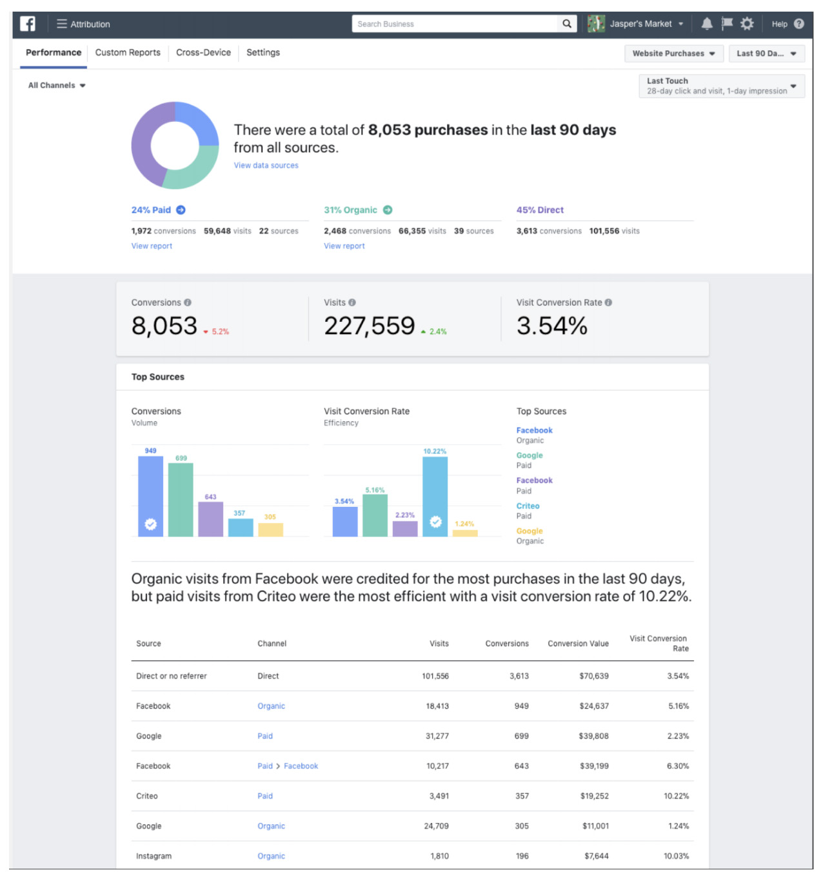Click the 227,559 total visits value
Viewport: 823px width, 881px height.
tap(370, 326)
